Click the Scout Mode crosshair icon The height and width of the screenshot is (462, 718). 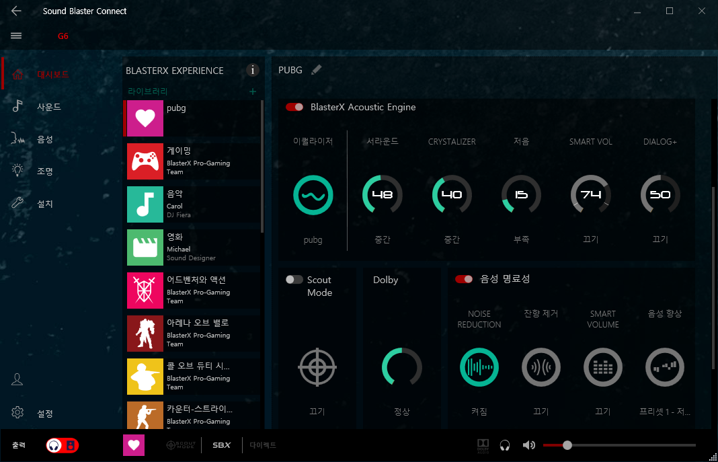[x=317, y=367]
